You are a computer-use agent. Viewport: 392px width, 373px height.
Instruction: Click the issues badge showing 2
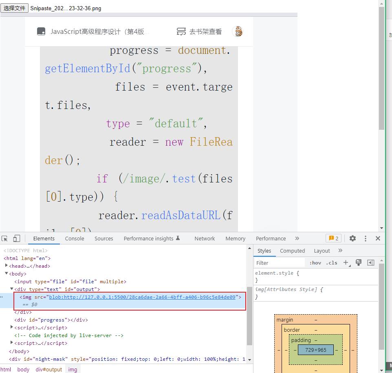(x=333, y=238)
